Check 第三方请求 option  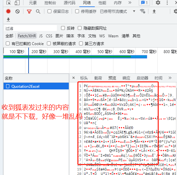point(81,43)
